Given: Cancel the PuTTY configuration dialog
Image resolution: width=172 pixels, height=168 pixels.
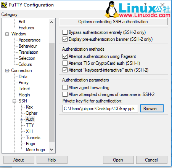Looking at the screenshot, I should pos(151,160).
